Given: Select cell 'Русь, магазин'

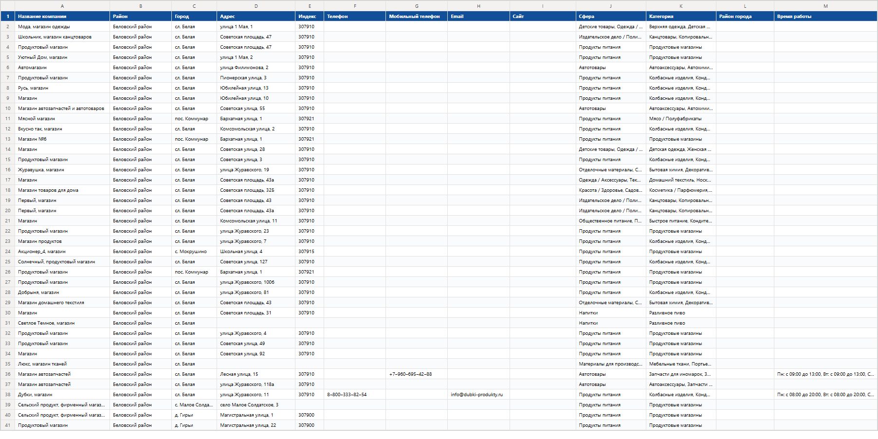Looking at the screenshot, I should pyautogui.click(x=62, y=88).
